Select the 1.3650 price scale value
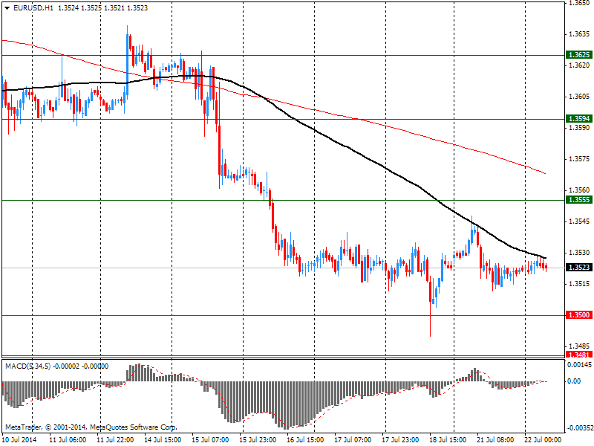Screen dimensions: 594x446 (x=580, y=3)
